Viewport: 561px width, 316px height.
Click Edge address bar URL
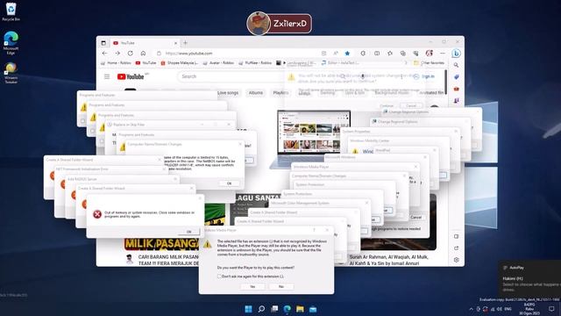click(189, 53)
